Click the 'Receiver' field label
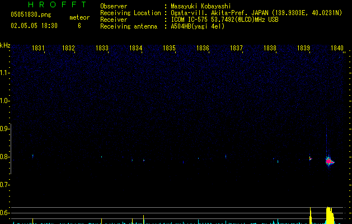 [114, 20]
